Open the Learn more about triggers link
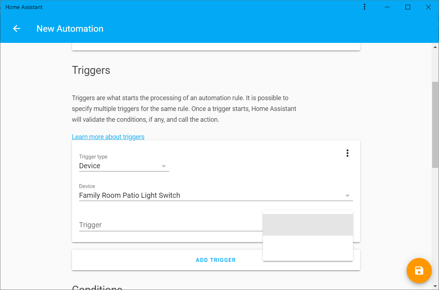This screenshot has width=439, height=290. point(108,137)
